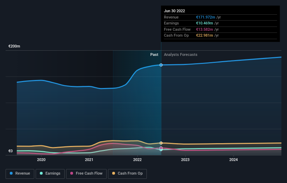Image resolution: width=287 pixels, height=183 pixels.
Task: Click the Free Cash Flow pink data point marker
Action: pyautogui.click(x=161, y=148)
